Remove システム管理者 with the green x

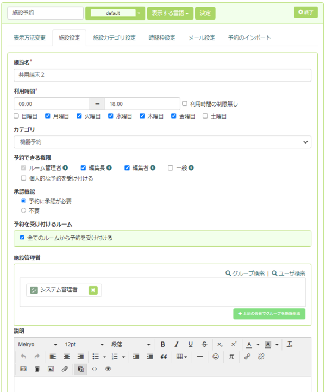pyautogui.click(x=93, y=290)
